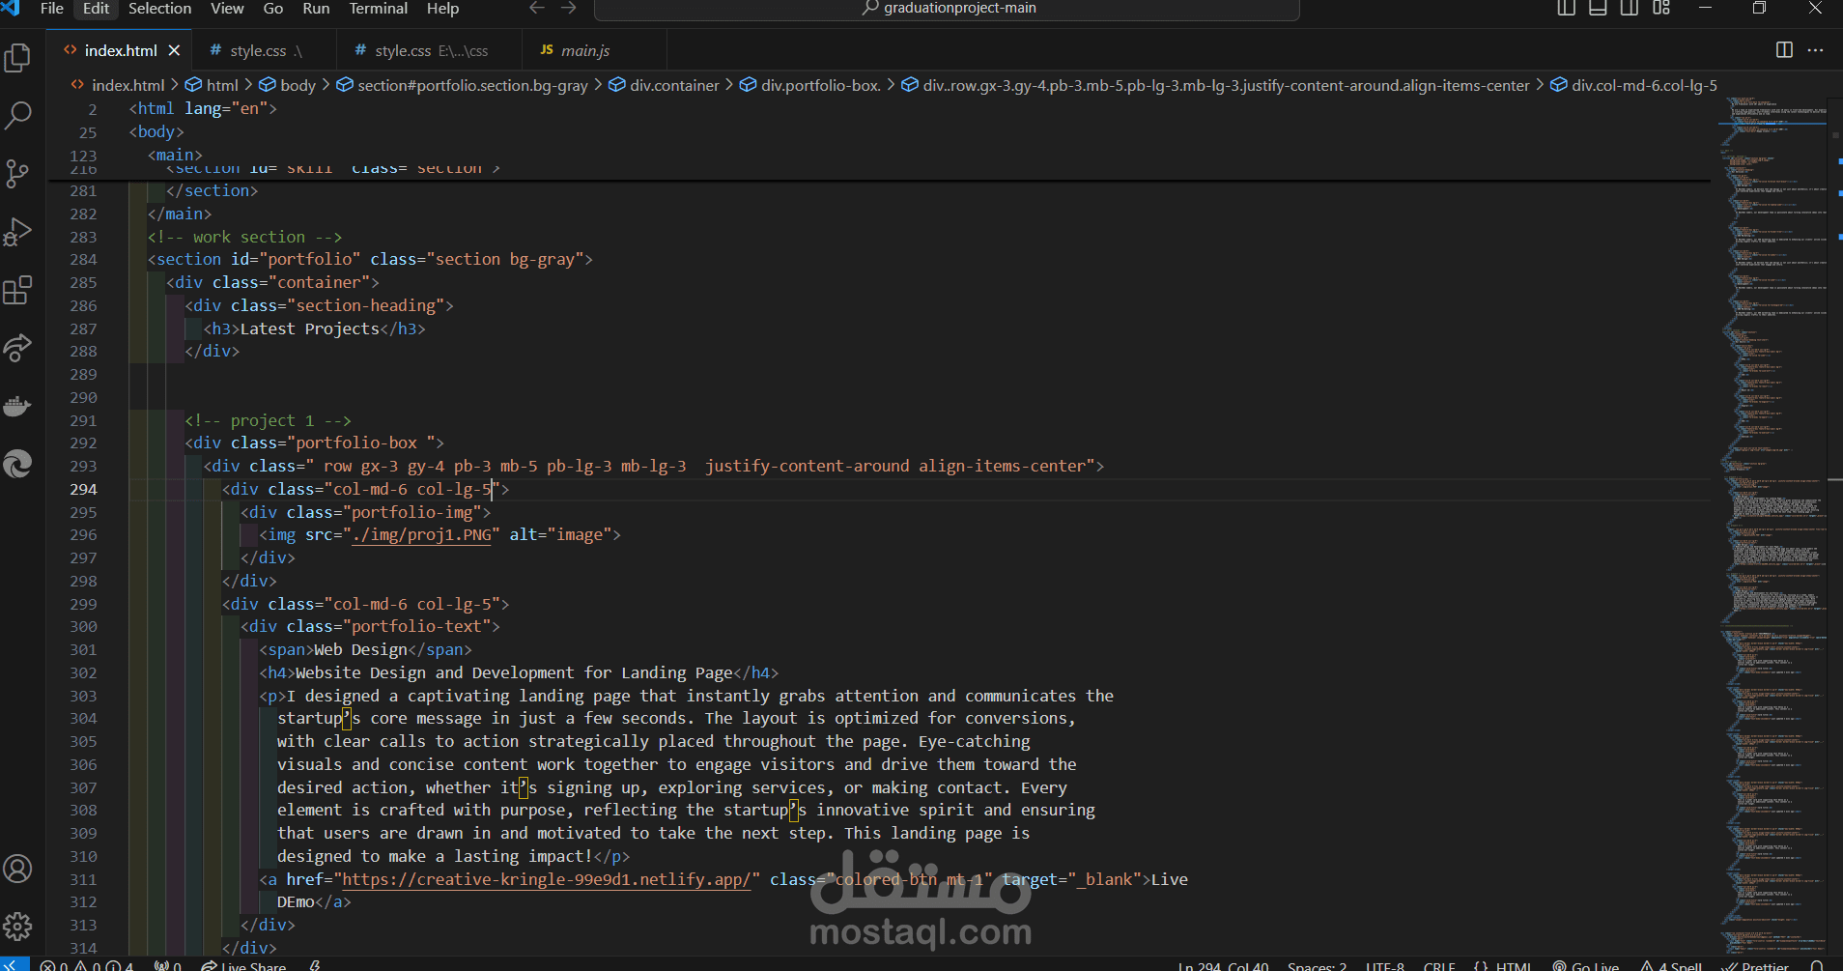Change the UTF-8 file encoding
The width and height of the screenshot is (1843, 971).
[x=1385, y=965]
